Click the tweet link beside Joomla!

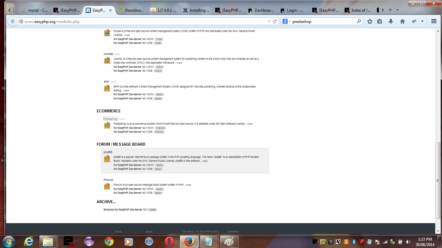point(117,54)
